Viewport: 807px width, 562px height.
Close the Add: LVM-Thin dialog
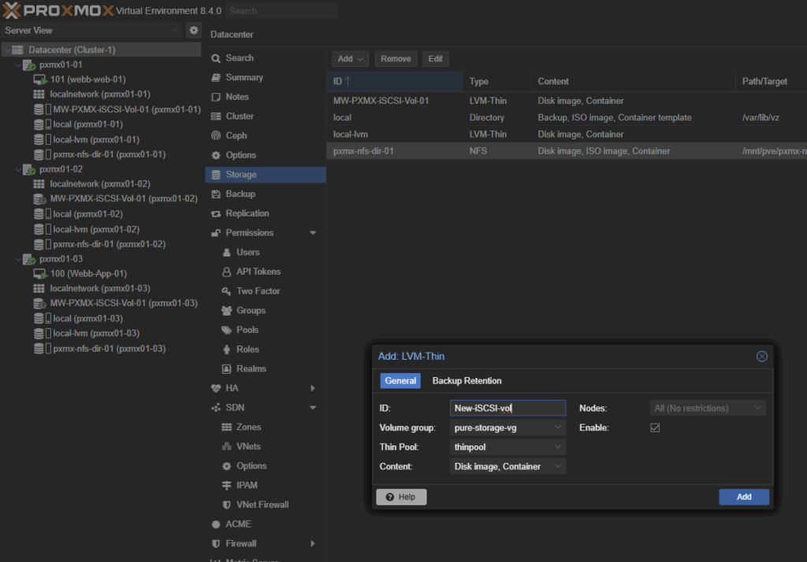click(762, 357)
